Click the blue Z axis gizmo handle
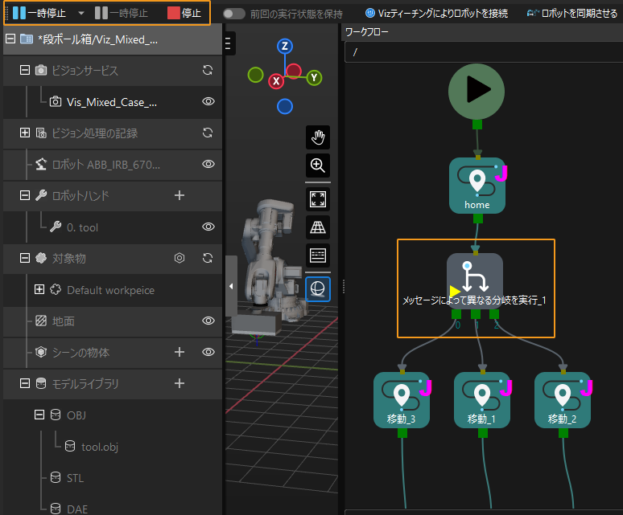The image size is (623, 515). [x=283, y=47]
